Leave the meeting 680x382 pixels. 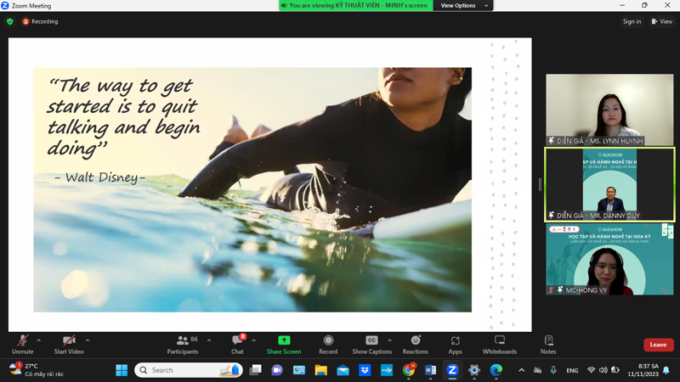pos(658,345)
